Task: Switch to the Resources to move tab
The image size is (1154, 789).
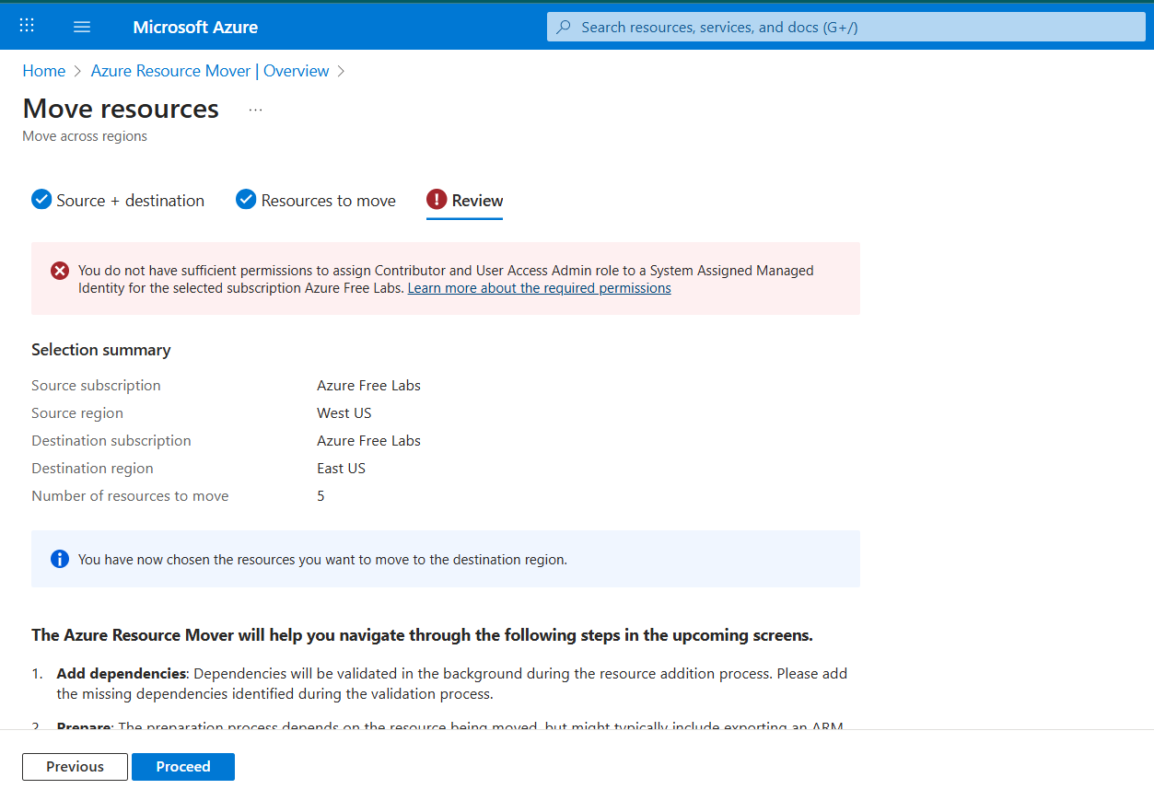Action: point(328,201)
